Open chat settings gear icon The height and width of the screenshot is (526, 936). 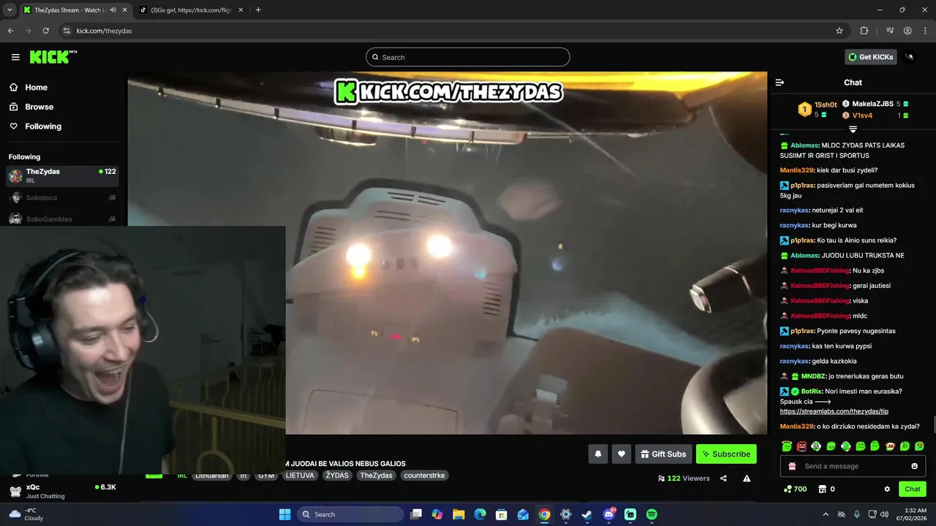(x=887, y=489)
